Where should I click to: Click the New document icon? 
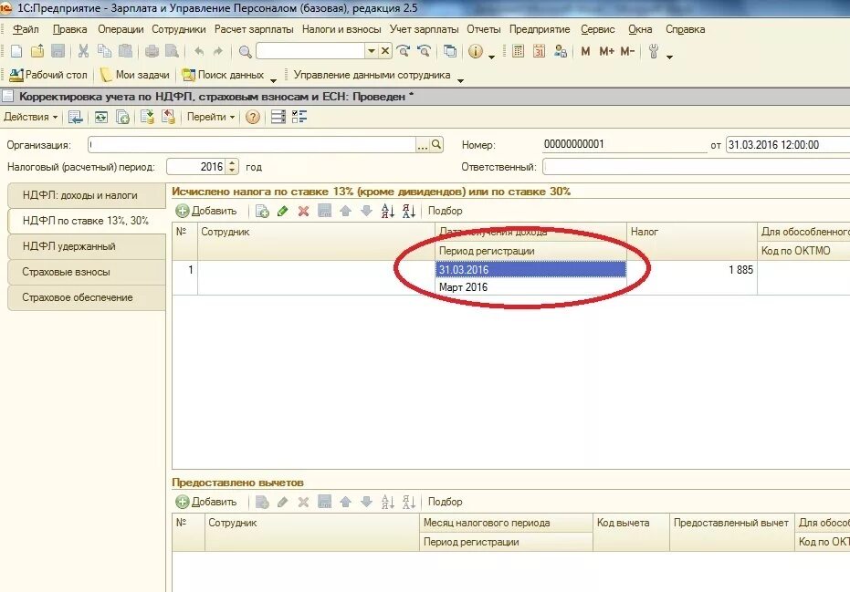16,51
